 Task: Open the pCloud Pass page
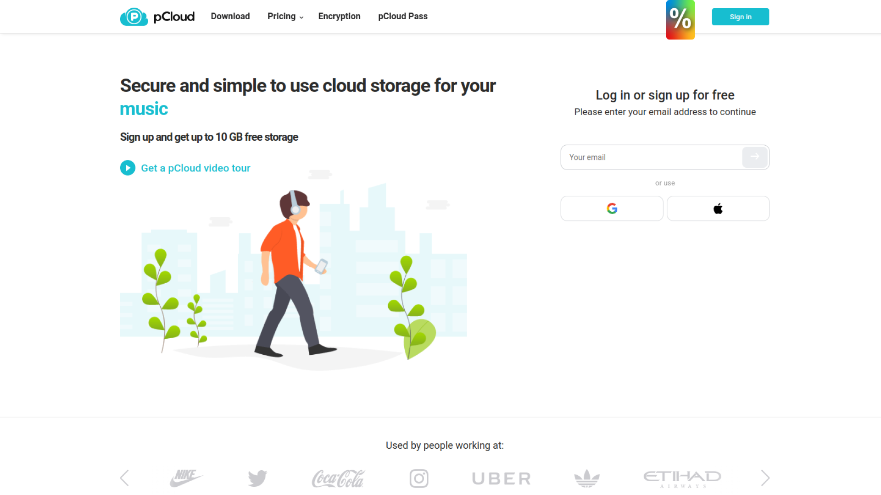coord(403,16)
